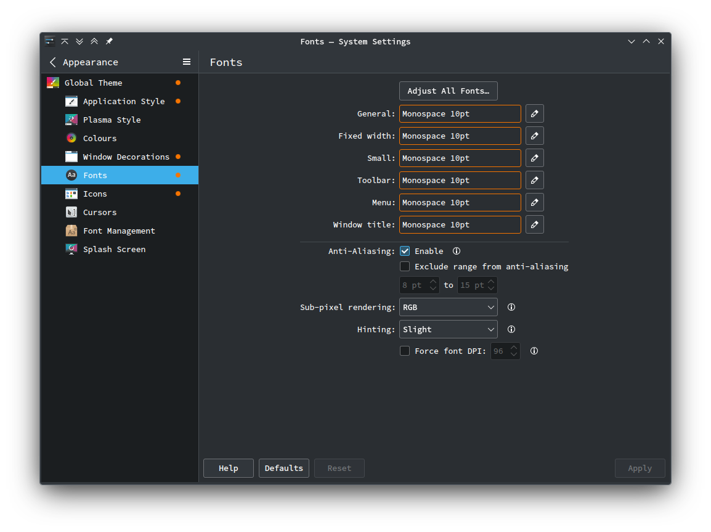Click the Small font field
This screenshot has width=711, height=532.
[460, 158]
